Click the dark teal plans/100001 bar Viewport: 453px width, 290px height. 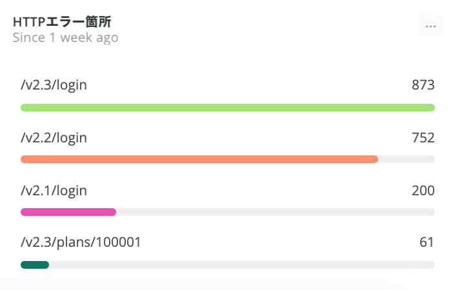35,264
